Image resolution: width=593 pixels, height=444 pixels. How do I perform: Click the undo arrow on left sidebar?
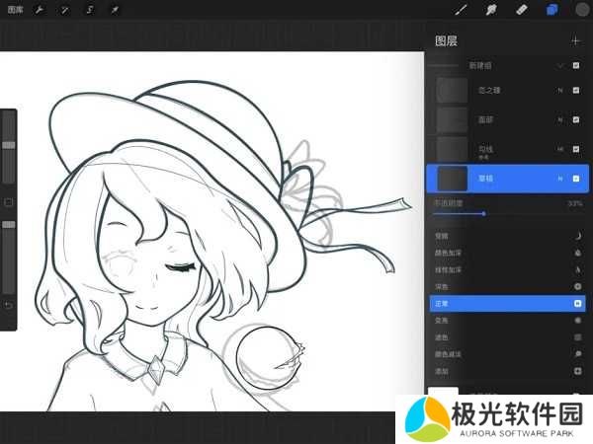tap(9, 305)
